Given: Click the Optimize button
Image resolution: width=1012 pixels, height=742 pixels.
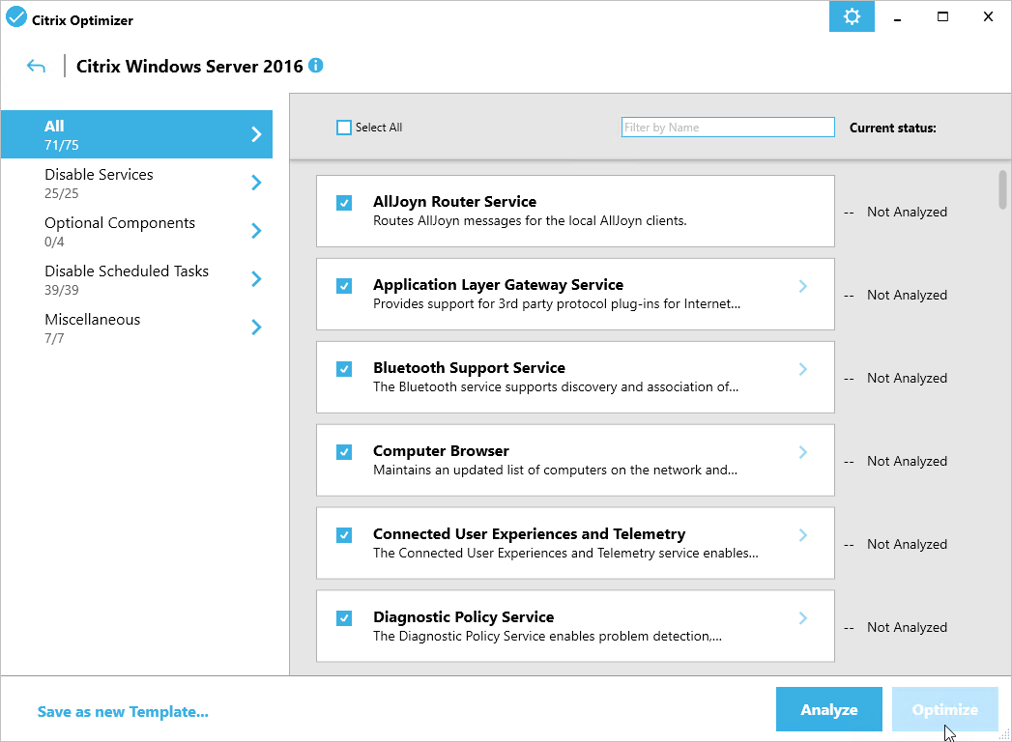Looking at the screenshot, I should [945, 710].
